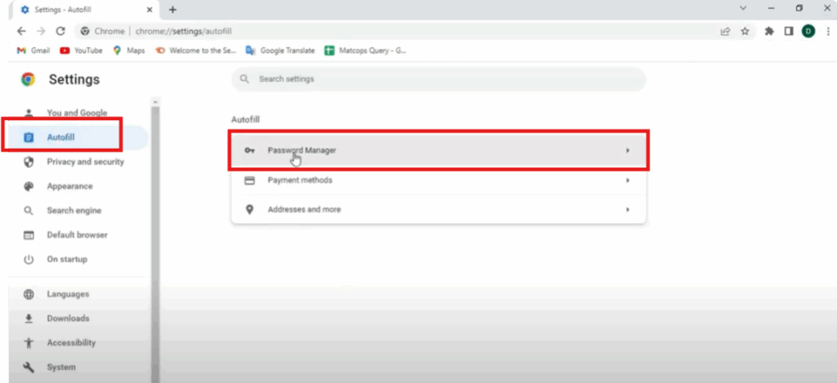Open Default browser settings

point(77,234)
